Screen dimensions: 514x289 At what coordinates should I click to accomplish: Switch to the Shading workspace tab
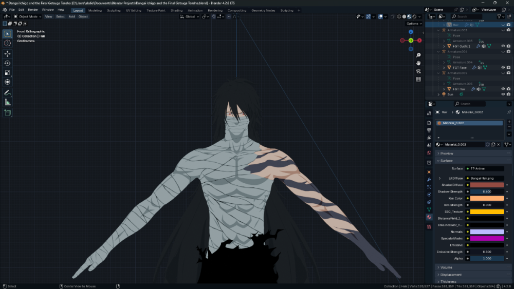pyautogui.click(x=176, y=10)
